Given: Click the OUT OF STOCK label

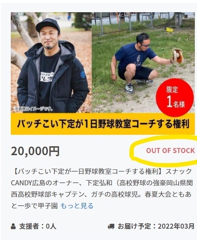Looking at the screenshot, I should pyautogui.click(x=170, y=151).
